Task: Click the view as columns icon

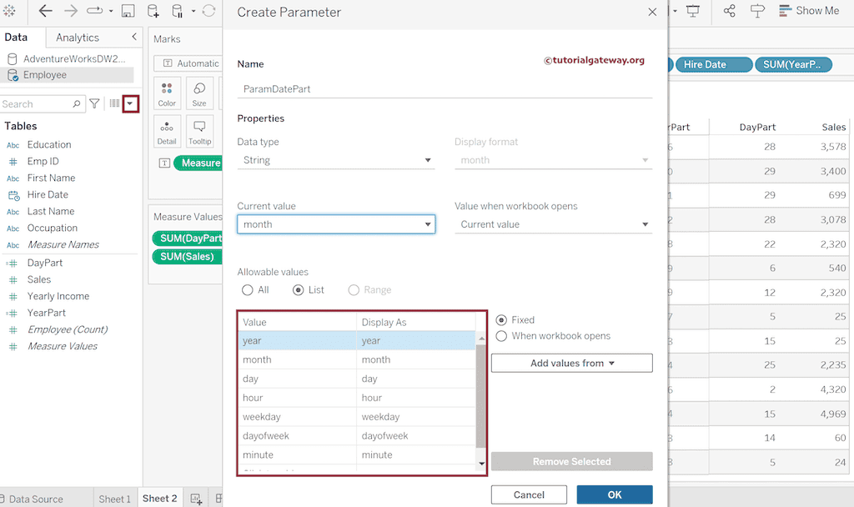Action: click(113, 103)
